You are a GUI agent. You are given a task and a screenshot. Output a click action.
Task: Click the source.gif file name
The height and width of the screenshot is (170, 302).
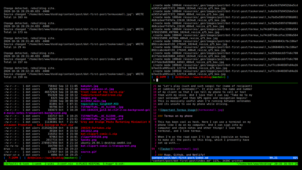click(x=89, y=152)
